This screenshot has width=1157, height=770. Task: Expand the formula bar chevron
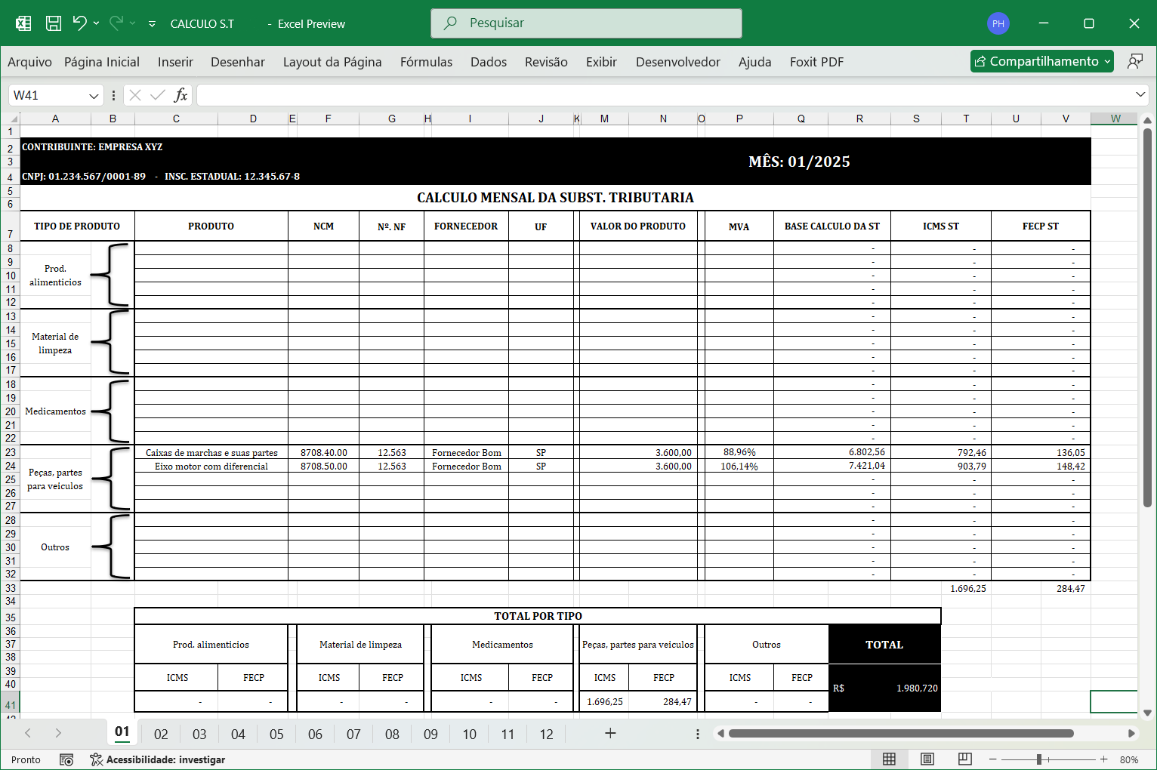(x=1140, y=95)
